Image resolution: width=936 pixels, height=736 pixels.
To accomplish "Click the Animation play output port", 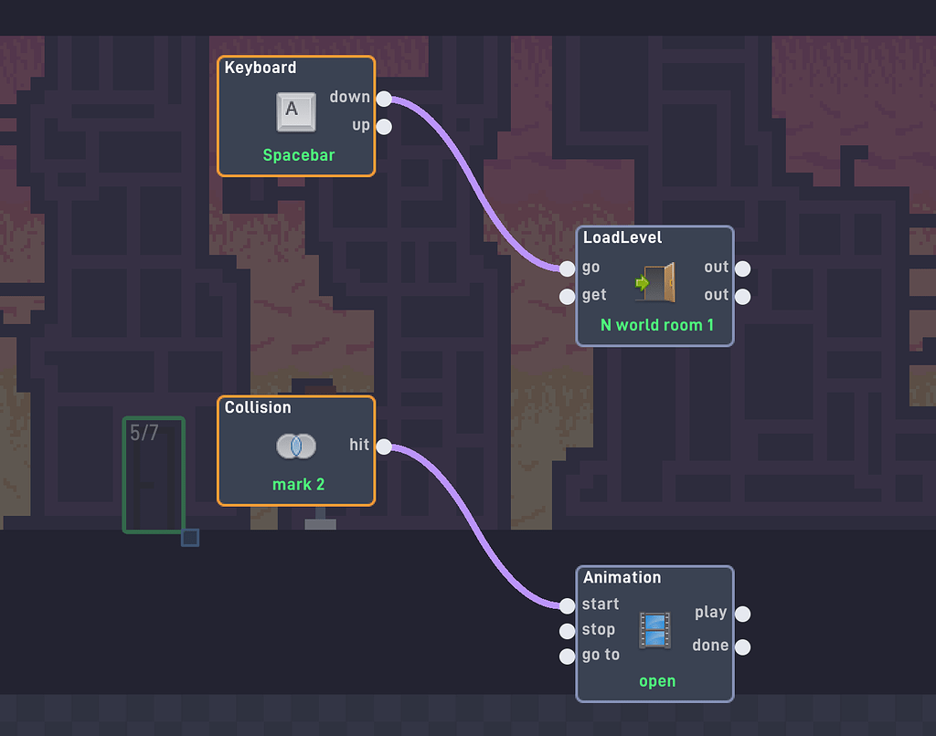I will tap(742, 614).
